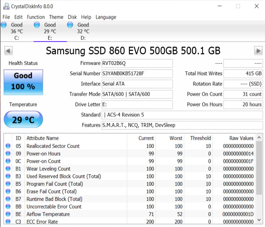Click the Raw Values column header

point(234,138)
